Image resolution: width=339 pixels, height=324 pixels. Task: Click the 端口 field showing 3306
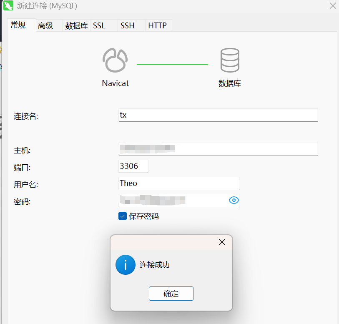point(133,166)
